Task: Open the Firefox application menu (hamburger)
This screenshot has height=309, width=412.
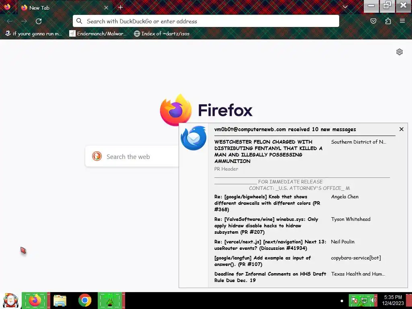Action: click(402, 21)
